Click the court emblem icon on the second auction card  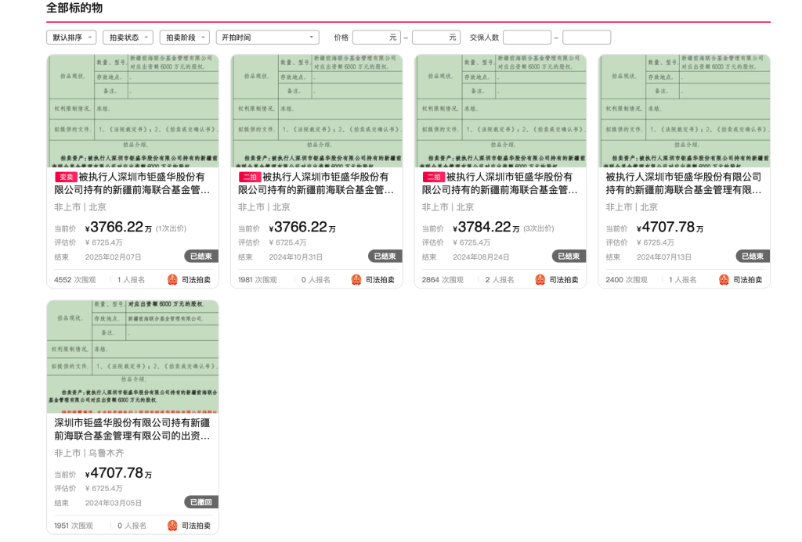coord(354,277)
